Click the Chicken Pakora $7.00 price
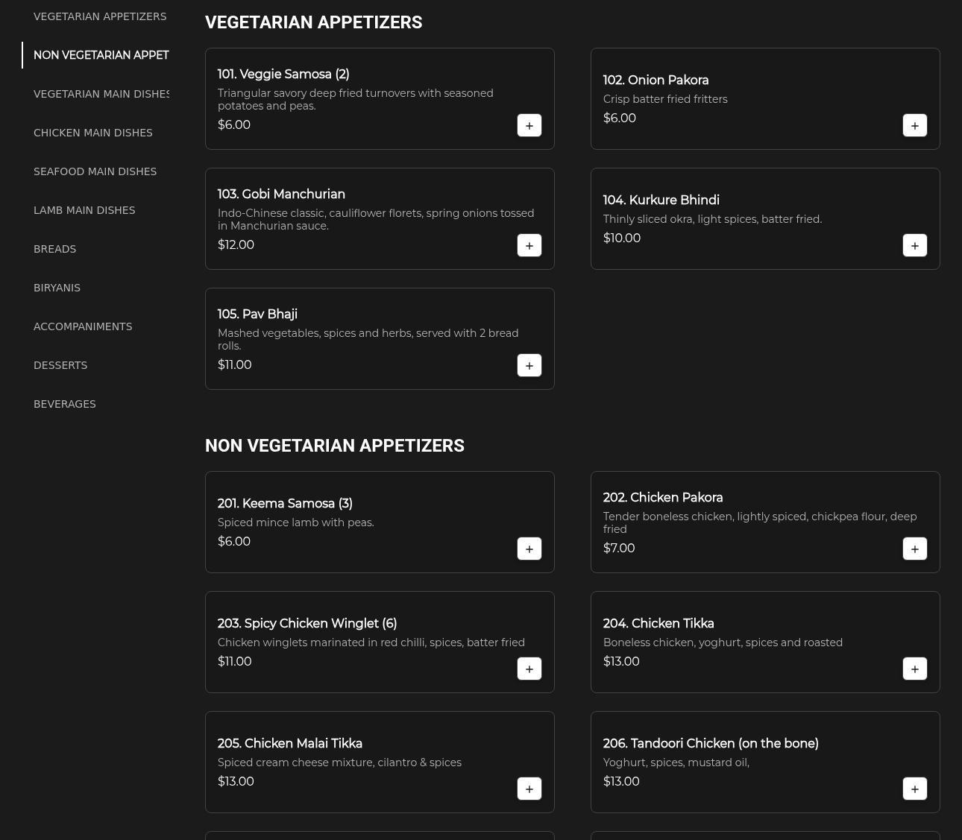The image size is (962, 840). [619, 549]
